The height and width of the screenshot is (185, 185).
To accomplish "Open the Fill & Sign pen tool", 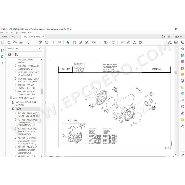I will pyautogui.click(x=134, y=42).
